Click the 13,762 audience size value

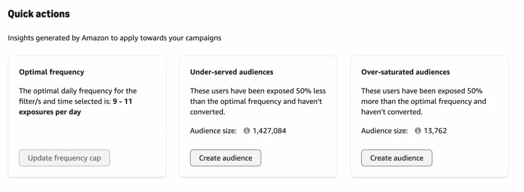[x=435, y=131]
